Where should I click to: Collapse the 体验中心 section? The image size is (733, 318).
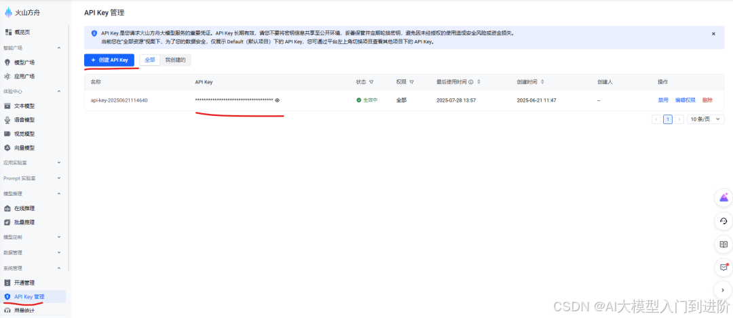click(59, 91)
